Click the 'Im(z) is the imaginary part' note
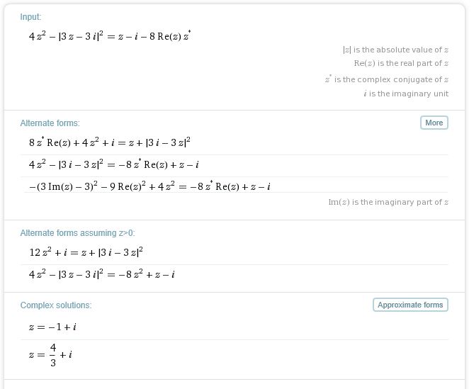The image size is (474, 389). tap(388, 203)
